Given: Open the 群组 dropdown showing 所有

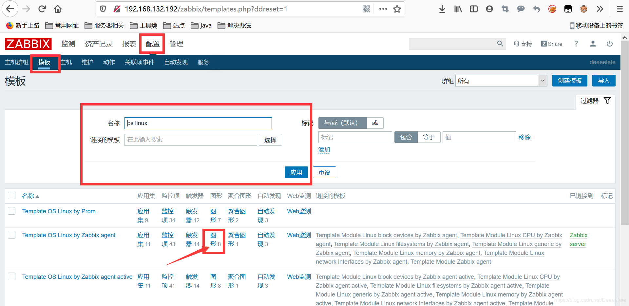Looking at the screenshot, I should [501, 81].
